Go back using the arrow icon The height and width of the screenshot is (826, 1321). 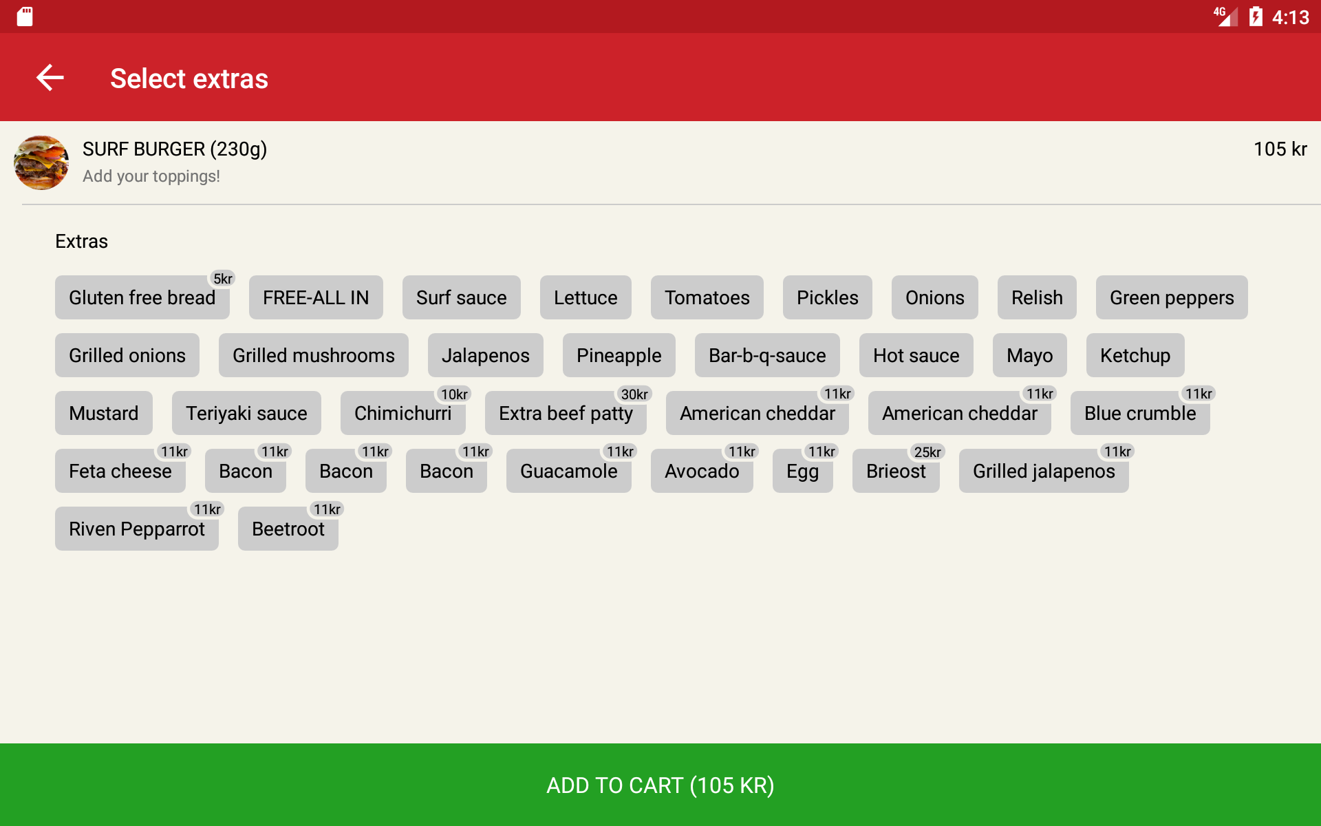point(50,78)
